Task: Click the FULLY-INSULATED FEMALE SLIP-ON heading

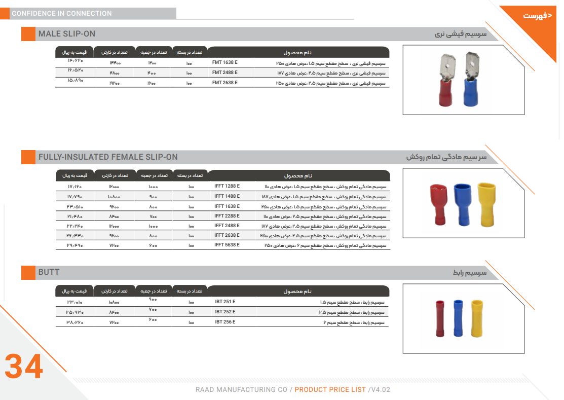Action: pyautogui.click(x=108, y=157)
